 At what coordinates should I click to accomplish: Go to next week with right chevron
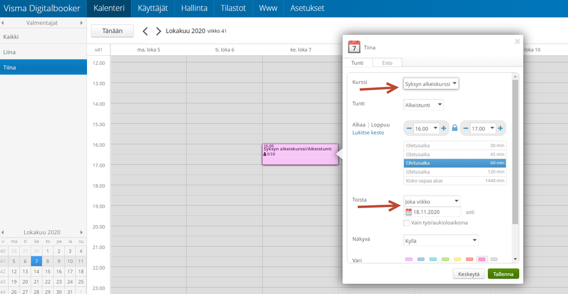(158, 31)
